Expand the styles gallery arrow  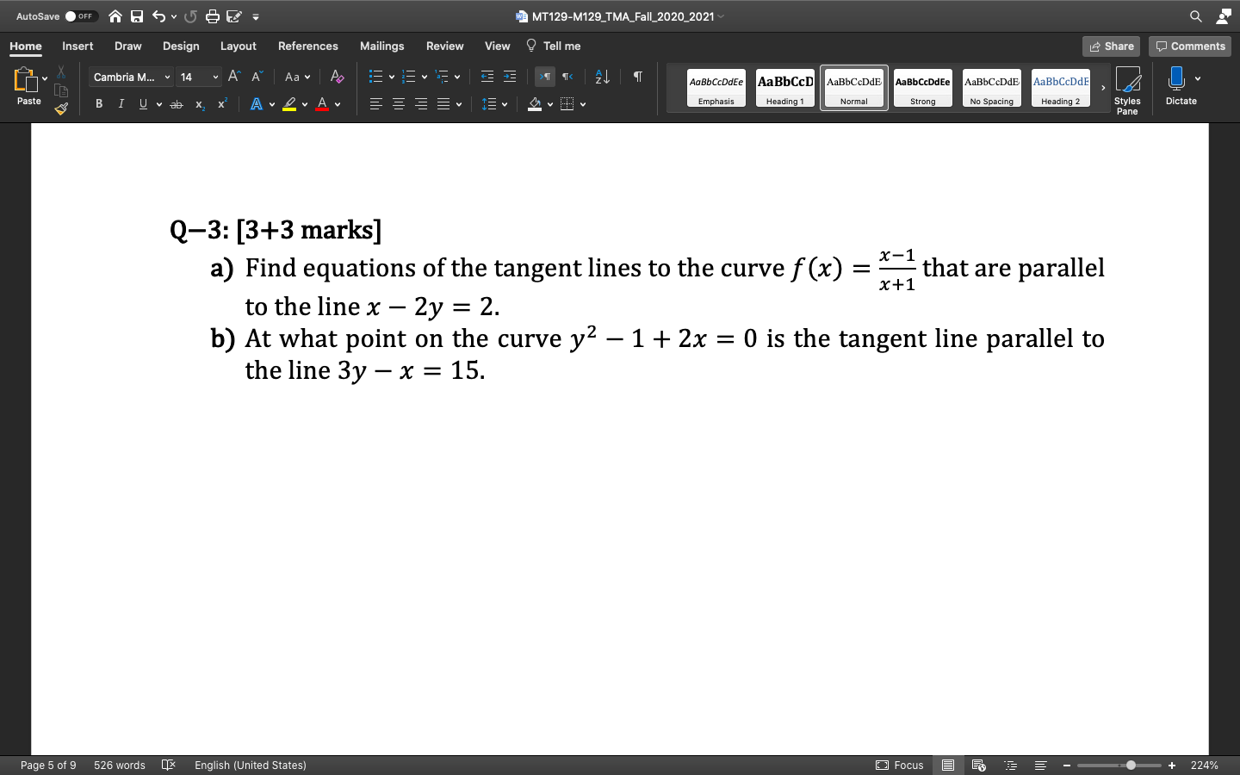point(1103,88)
